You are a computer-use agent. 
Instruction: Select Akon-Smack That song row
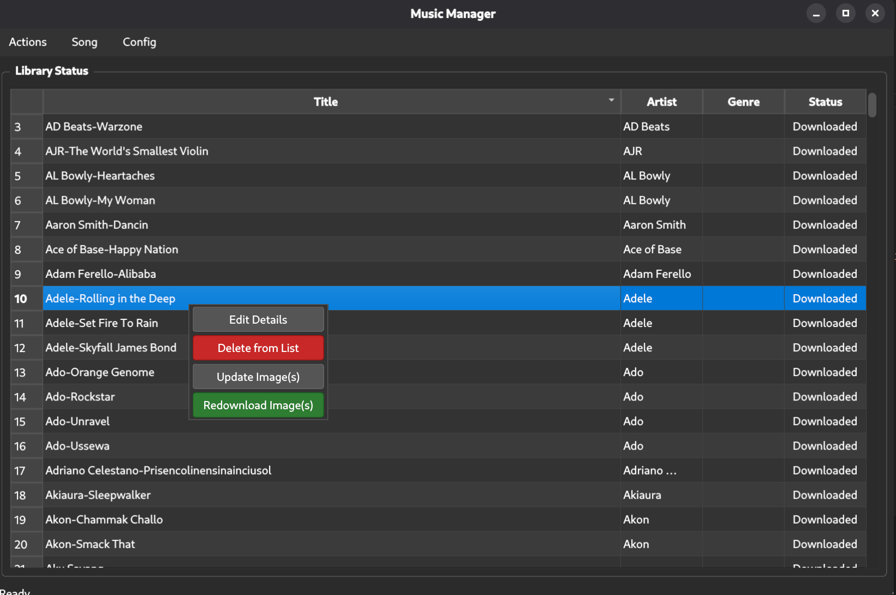[90, 544]
